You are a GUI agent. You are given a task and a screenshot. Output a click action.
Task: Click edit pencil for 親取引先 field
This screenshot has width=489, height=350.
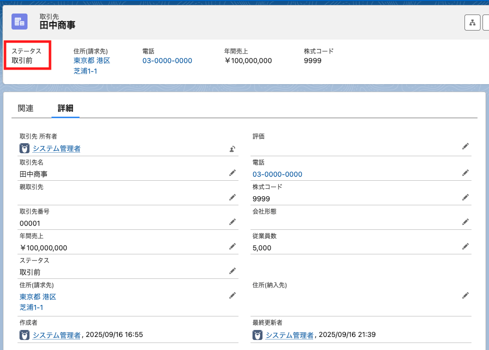(232, 197)
